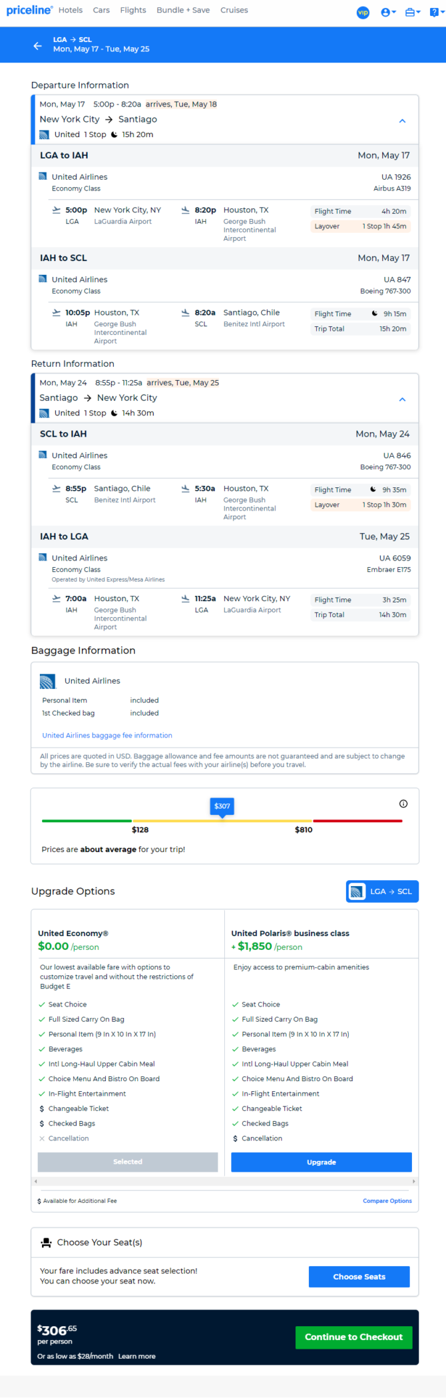Click the takeoff icon beside 7:00a
446x1398 pixels.
(x=57, y=598)
